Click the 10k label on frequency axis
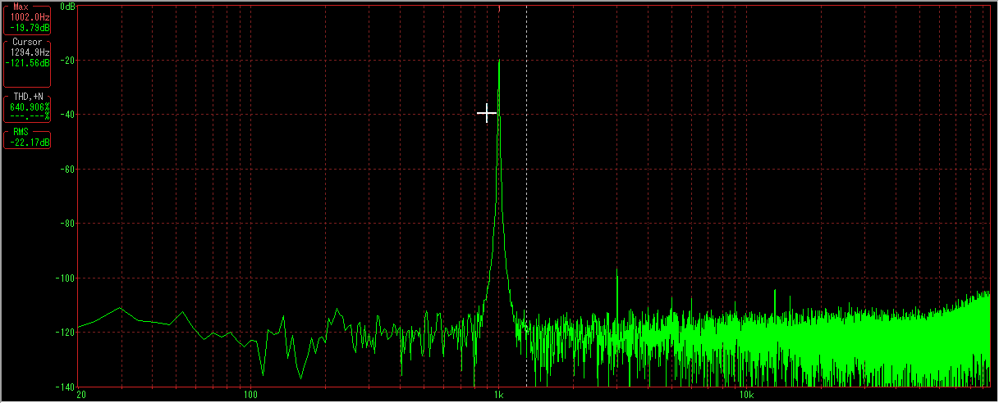 pos(746,395)
